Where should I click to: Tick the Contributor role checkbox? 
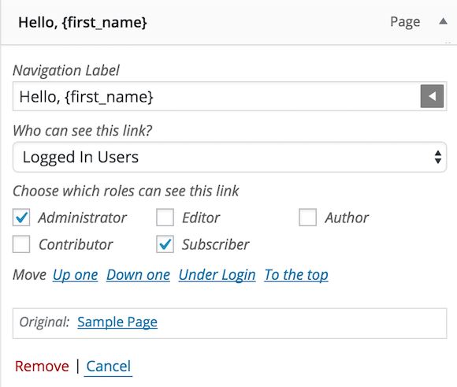coord(21,244)
